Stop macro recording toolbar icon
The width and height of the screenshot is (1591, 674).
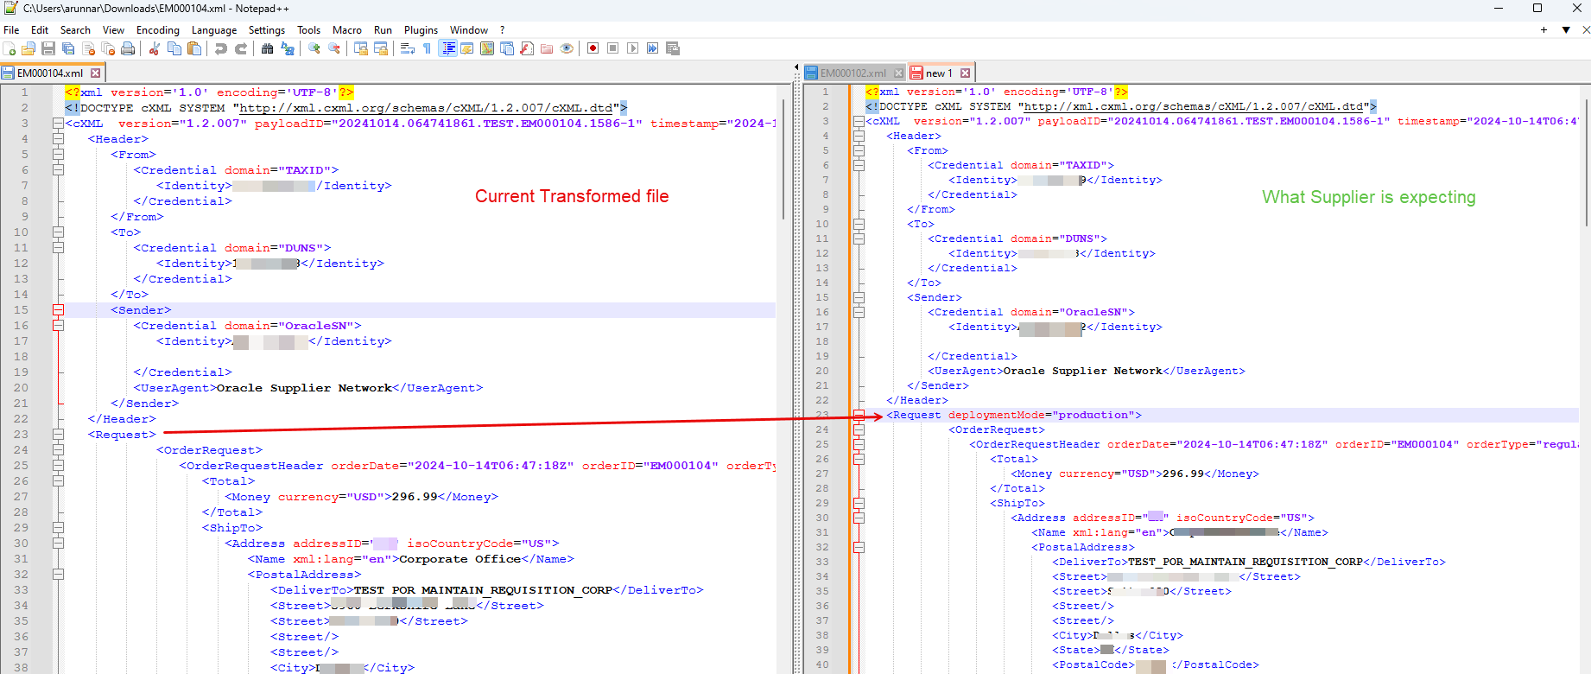click(x=612, y=48)
